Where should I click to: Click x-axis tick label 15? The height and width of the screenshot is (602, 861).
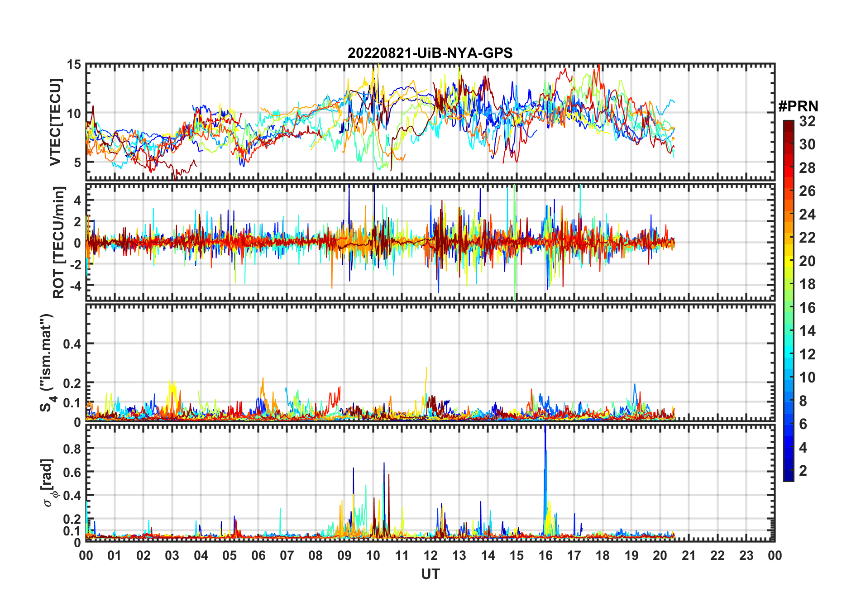[x=517, y=555]
